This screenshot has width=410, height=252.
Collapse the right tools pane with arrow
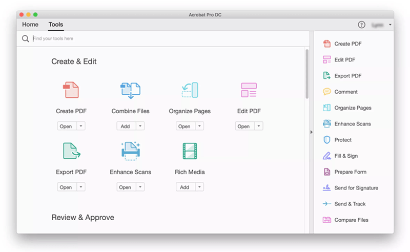[312, 132]
